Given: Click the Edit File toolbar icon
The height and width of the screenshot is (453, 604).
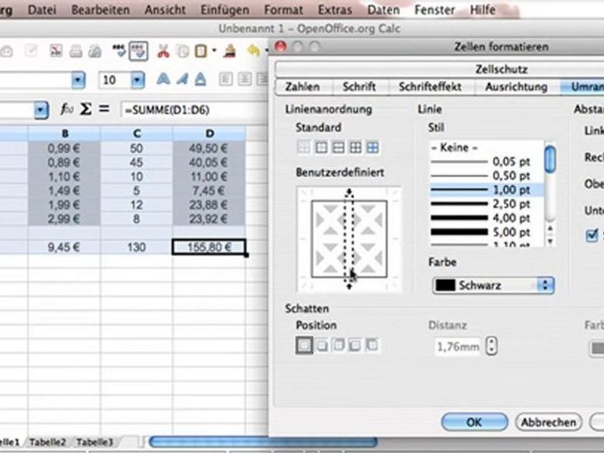Looking at the screenshot, I should pos(31,51).
